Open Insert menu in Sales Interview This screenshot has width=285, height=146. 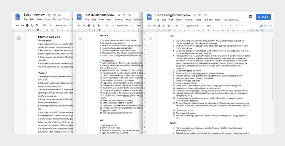click(47, 19)
